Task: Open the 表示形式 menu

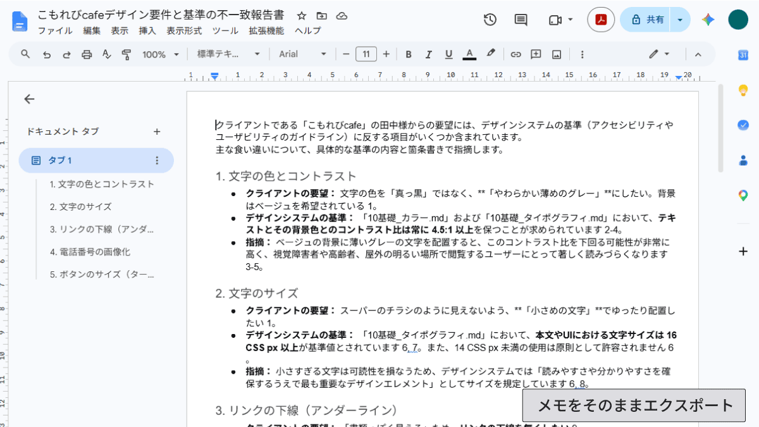Action: (184, 30)
